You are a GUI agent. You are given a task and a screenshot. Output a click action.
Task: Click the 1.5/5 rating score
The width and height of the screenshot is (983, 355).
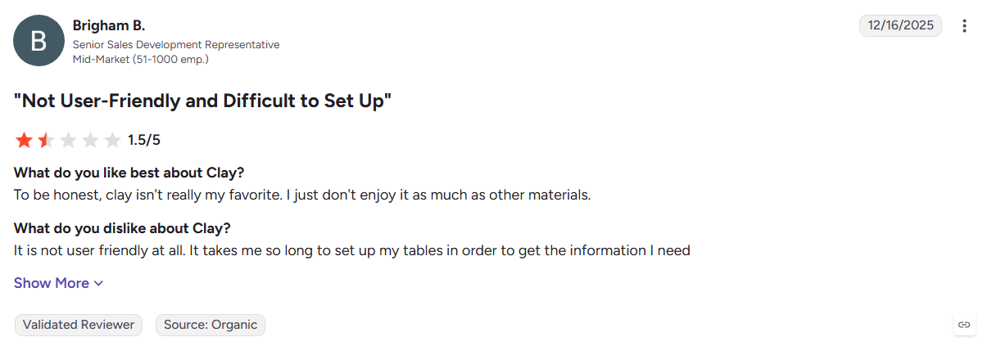(x=144, y=140)
